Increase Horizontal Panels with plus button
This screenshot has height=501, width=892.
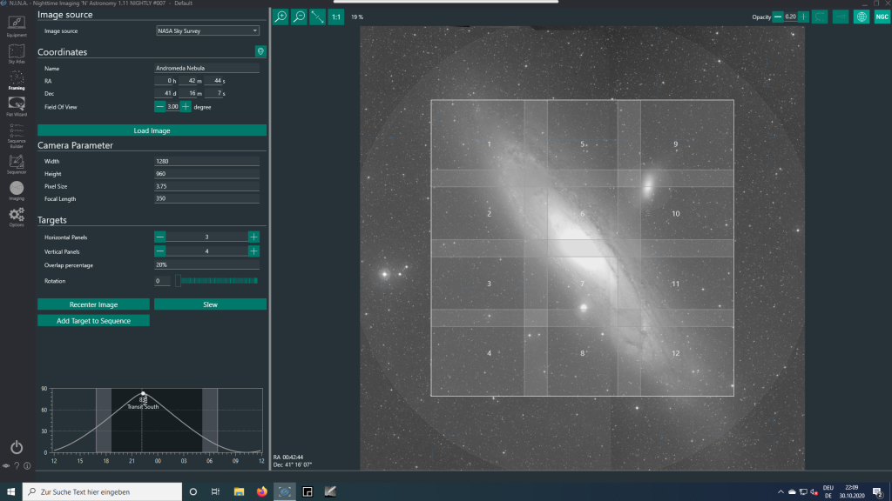[253, 237]
